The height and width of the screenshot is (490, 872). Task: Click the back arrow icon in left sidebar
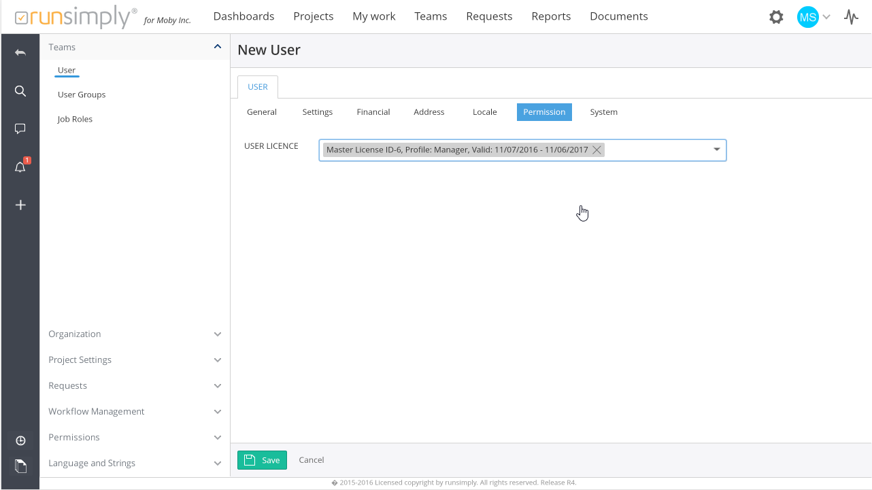tap(20, 52)
